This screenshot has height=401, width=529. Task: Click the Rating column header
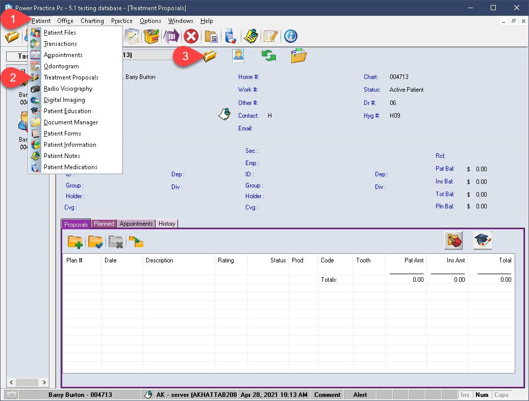click(x=231, y=260)
